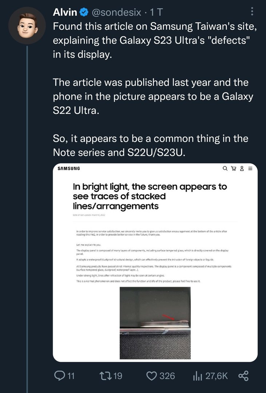This screenshot has width=266, height=393.
Task: Click the Alvin display name
Action: (65, 12)
